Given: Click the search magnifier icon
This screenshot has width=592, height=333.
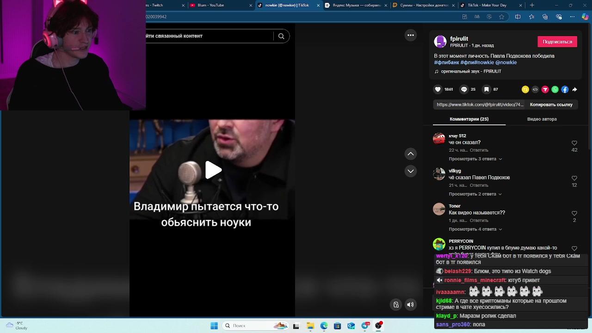Looking at the screenshot, I should click(x=281, y=36).
